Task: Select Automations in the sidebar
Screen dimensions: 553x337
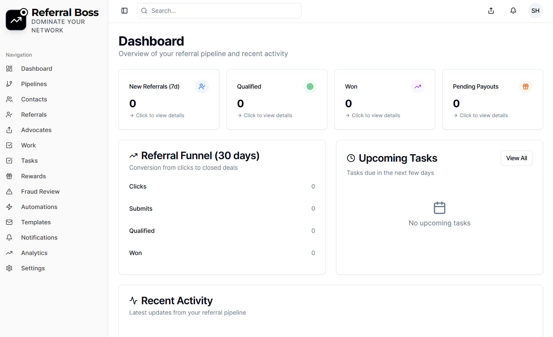Action: [x=39, y=207]
